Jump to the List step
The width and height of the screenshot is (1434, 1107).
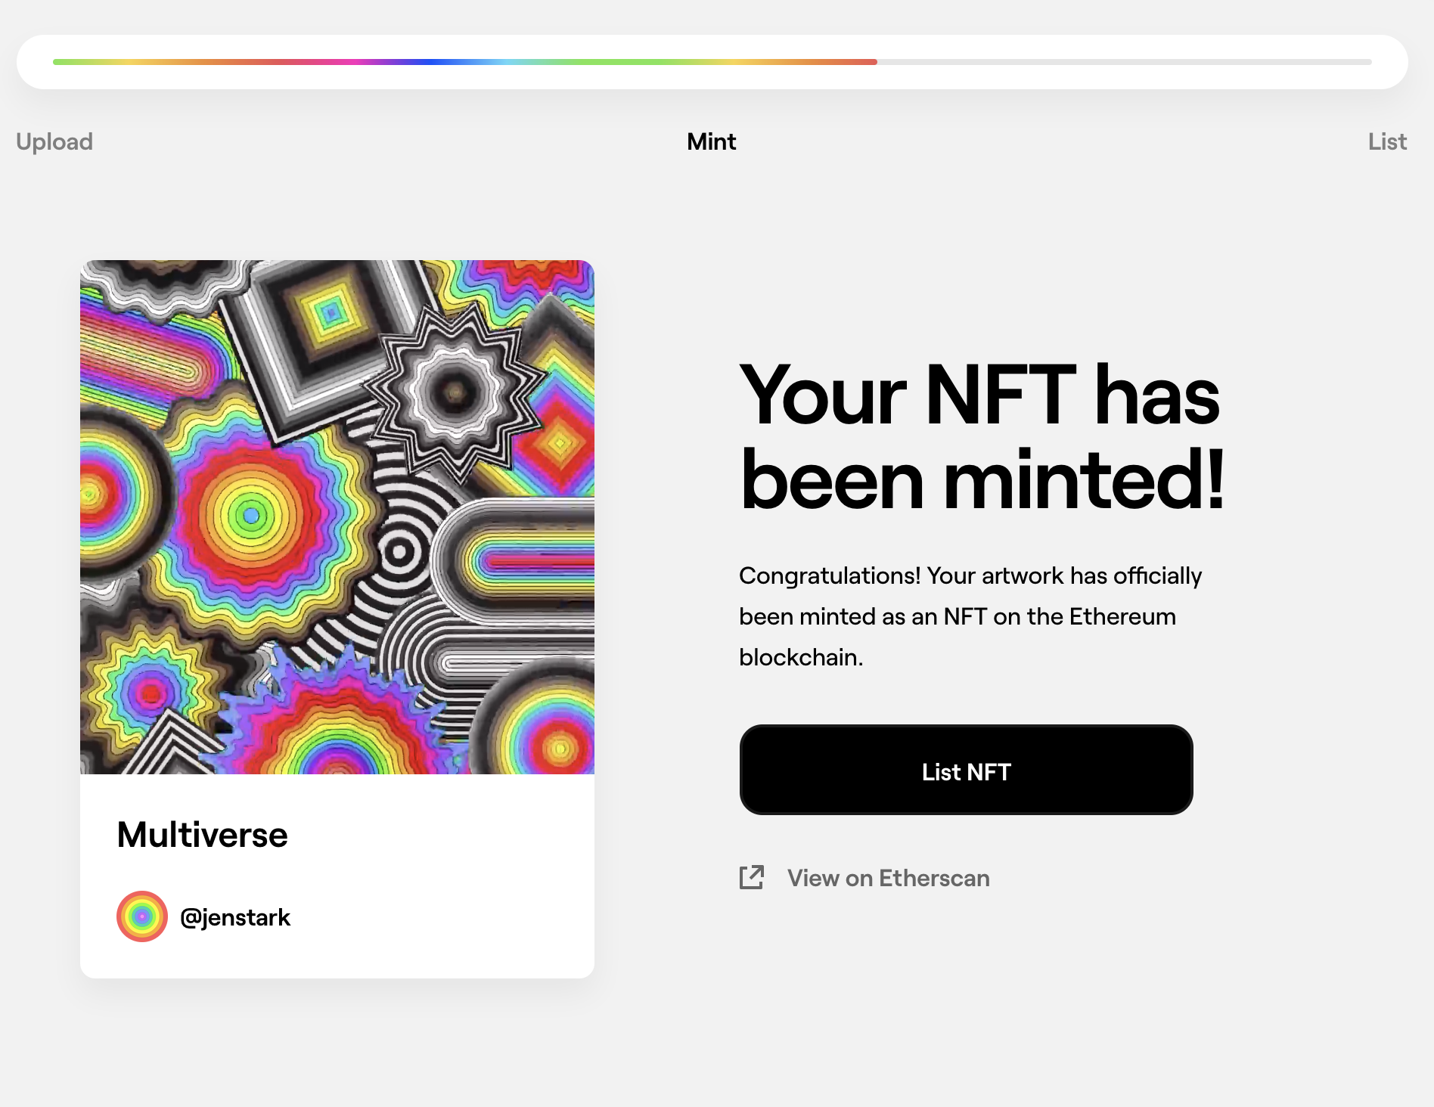(1387, 141)
